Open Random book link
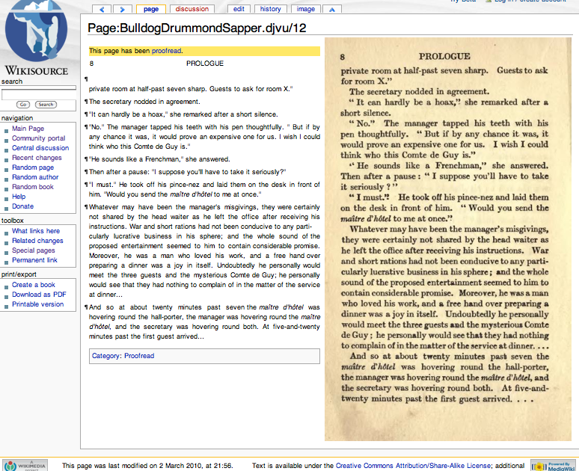The width and height of the screenshot is (579, 471). (32, 187)
